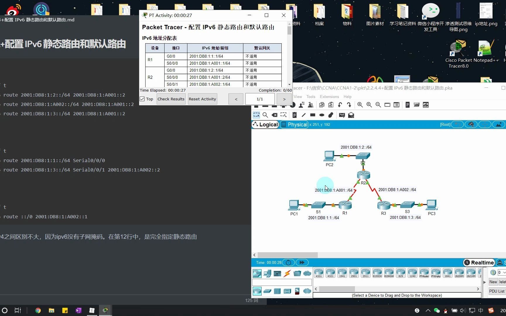This screenshot has width=506, height=316.
Task: Select the Add Complex PDU tool
Action: (x=351, y=115)
